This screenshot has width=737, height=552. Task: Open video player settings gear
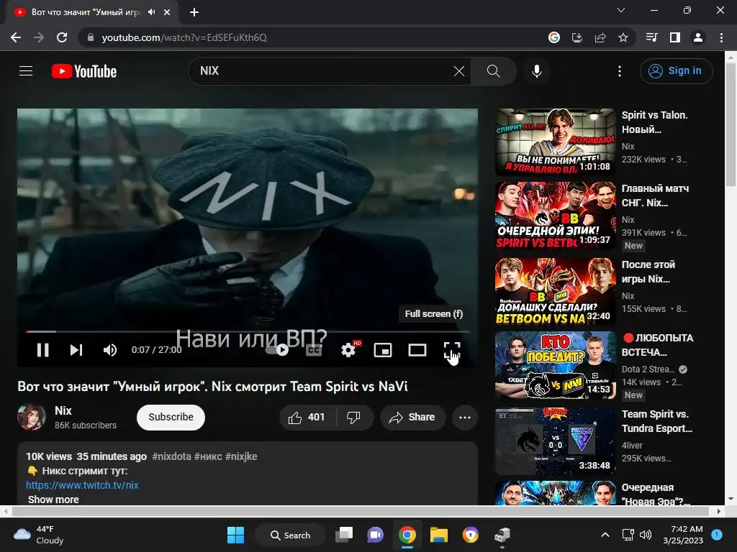[x=348, y=350]
